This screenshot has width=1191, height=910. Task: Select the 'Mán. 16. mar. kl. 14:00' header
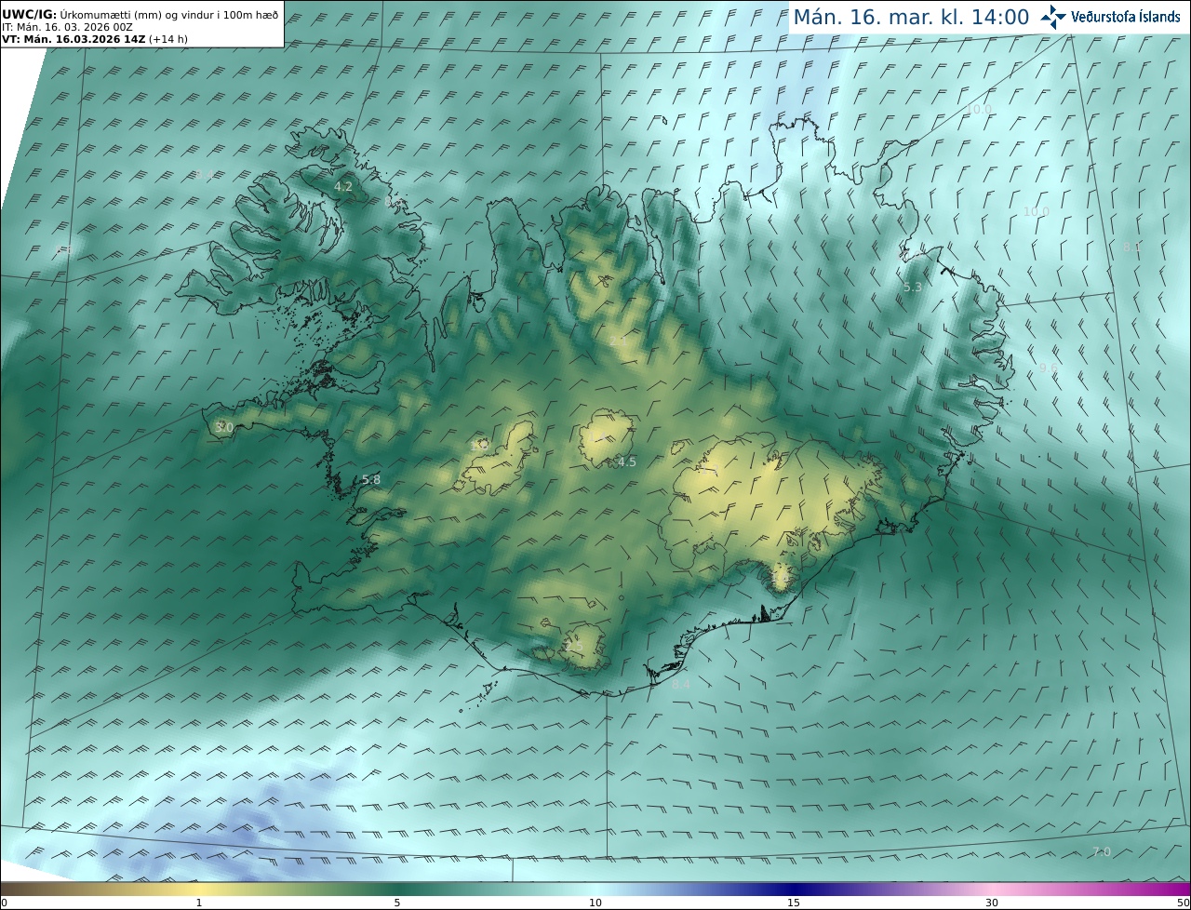point(911,17)
